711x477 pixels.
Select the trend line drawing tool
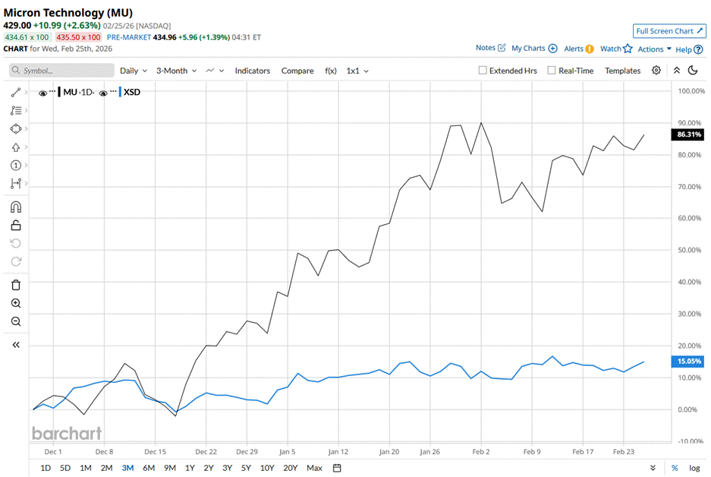(x=16, y=93)
